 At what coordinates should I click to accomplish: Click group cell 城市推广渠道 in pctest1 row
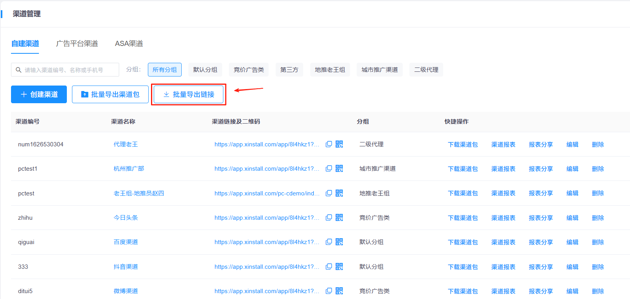[x=378, y=168]
